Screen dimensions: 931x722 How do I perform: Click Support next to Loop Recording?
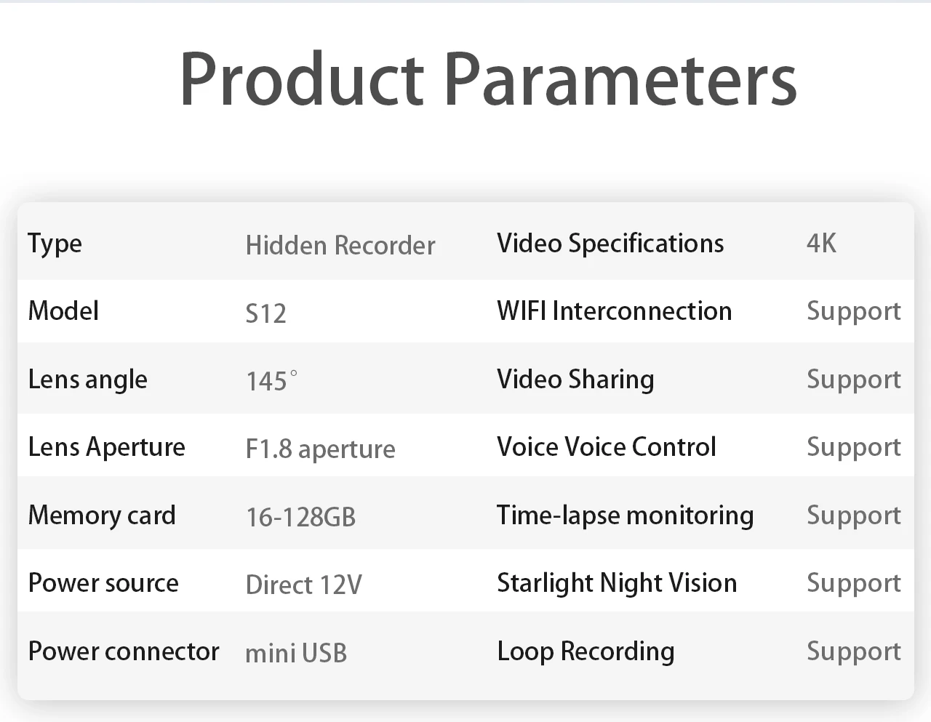click(x=854, y=651)
